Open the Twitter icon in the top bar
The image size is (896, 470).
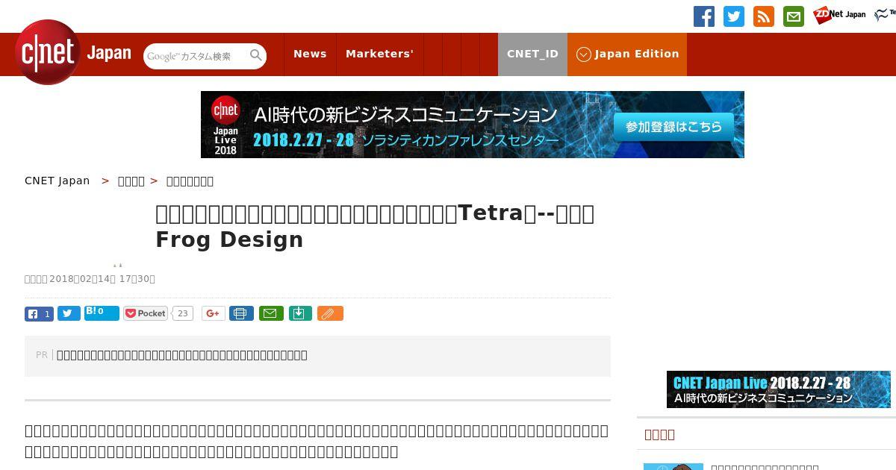coord(734,16)
